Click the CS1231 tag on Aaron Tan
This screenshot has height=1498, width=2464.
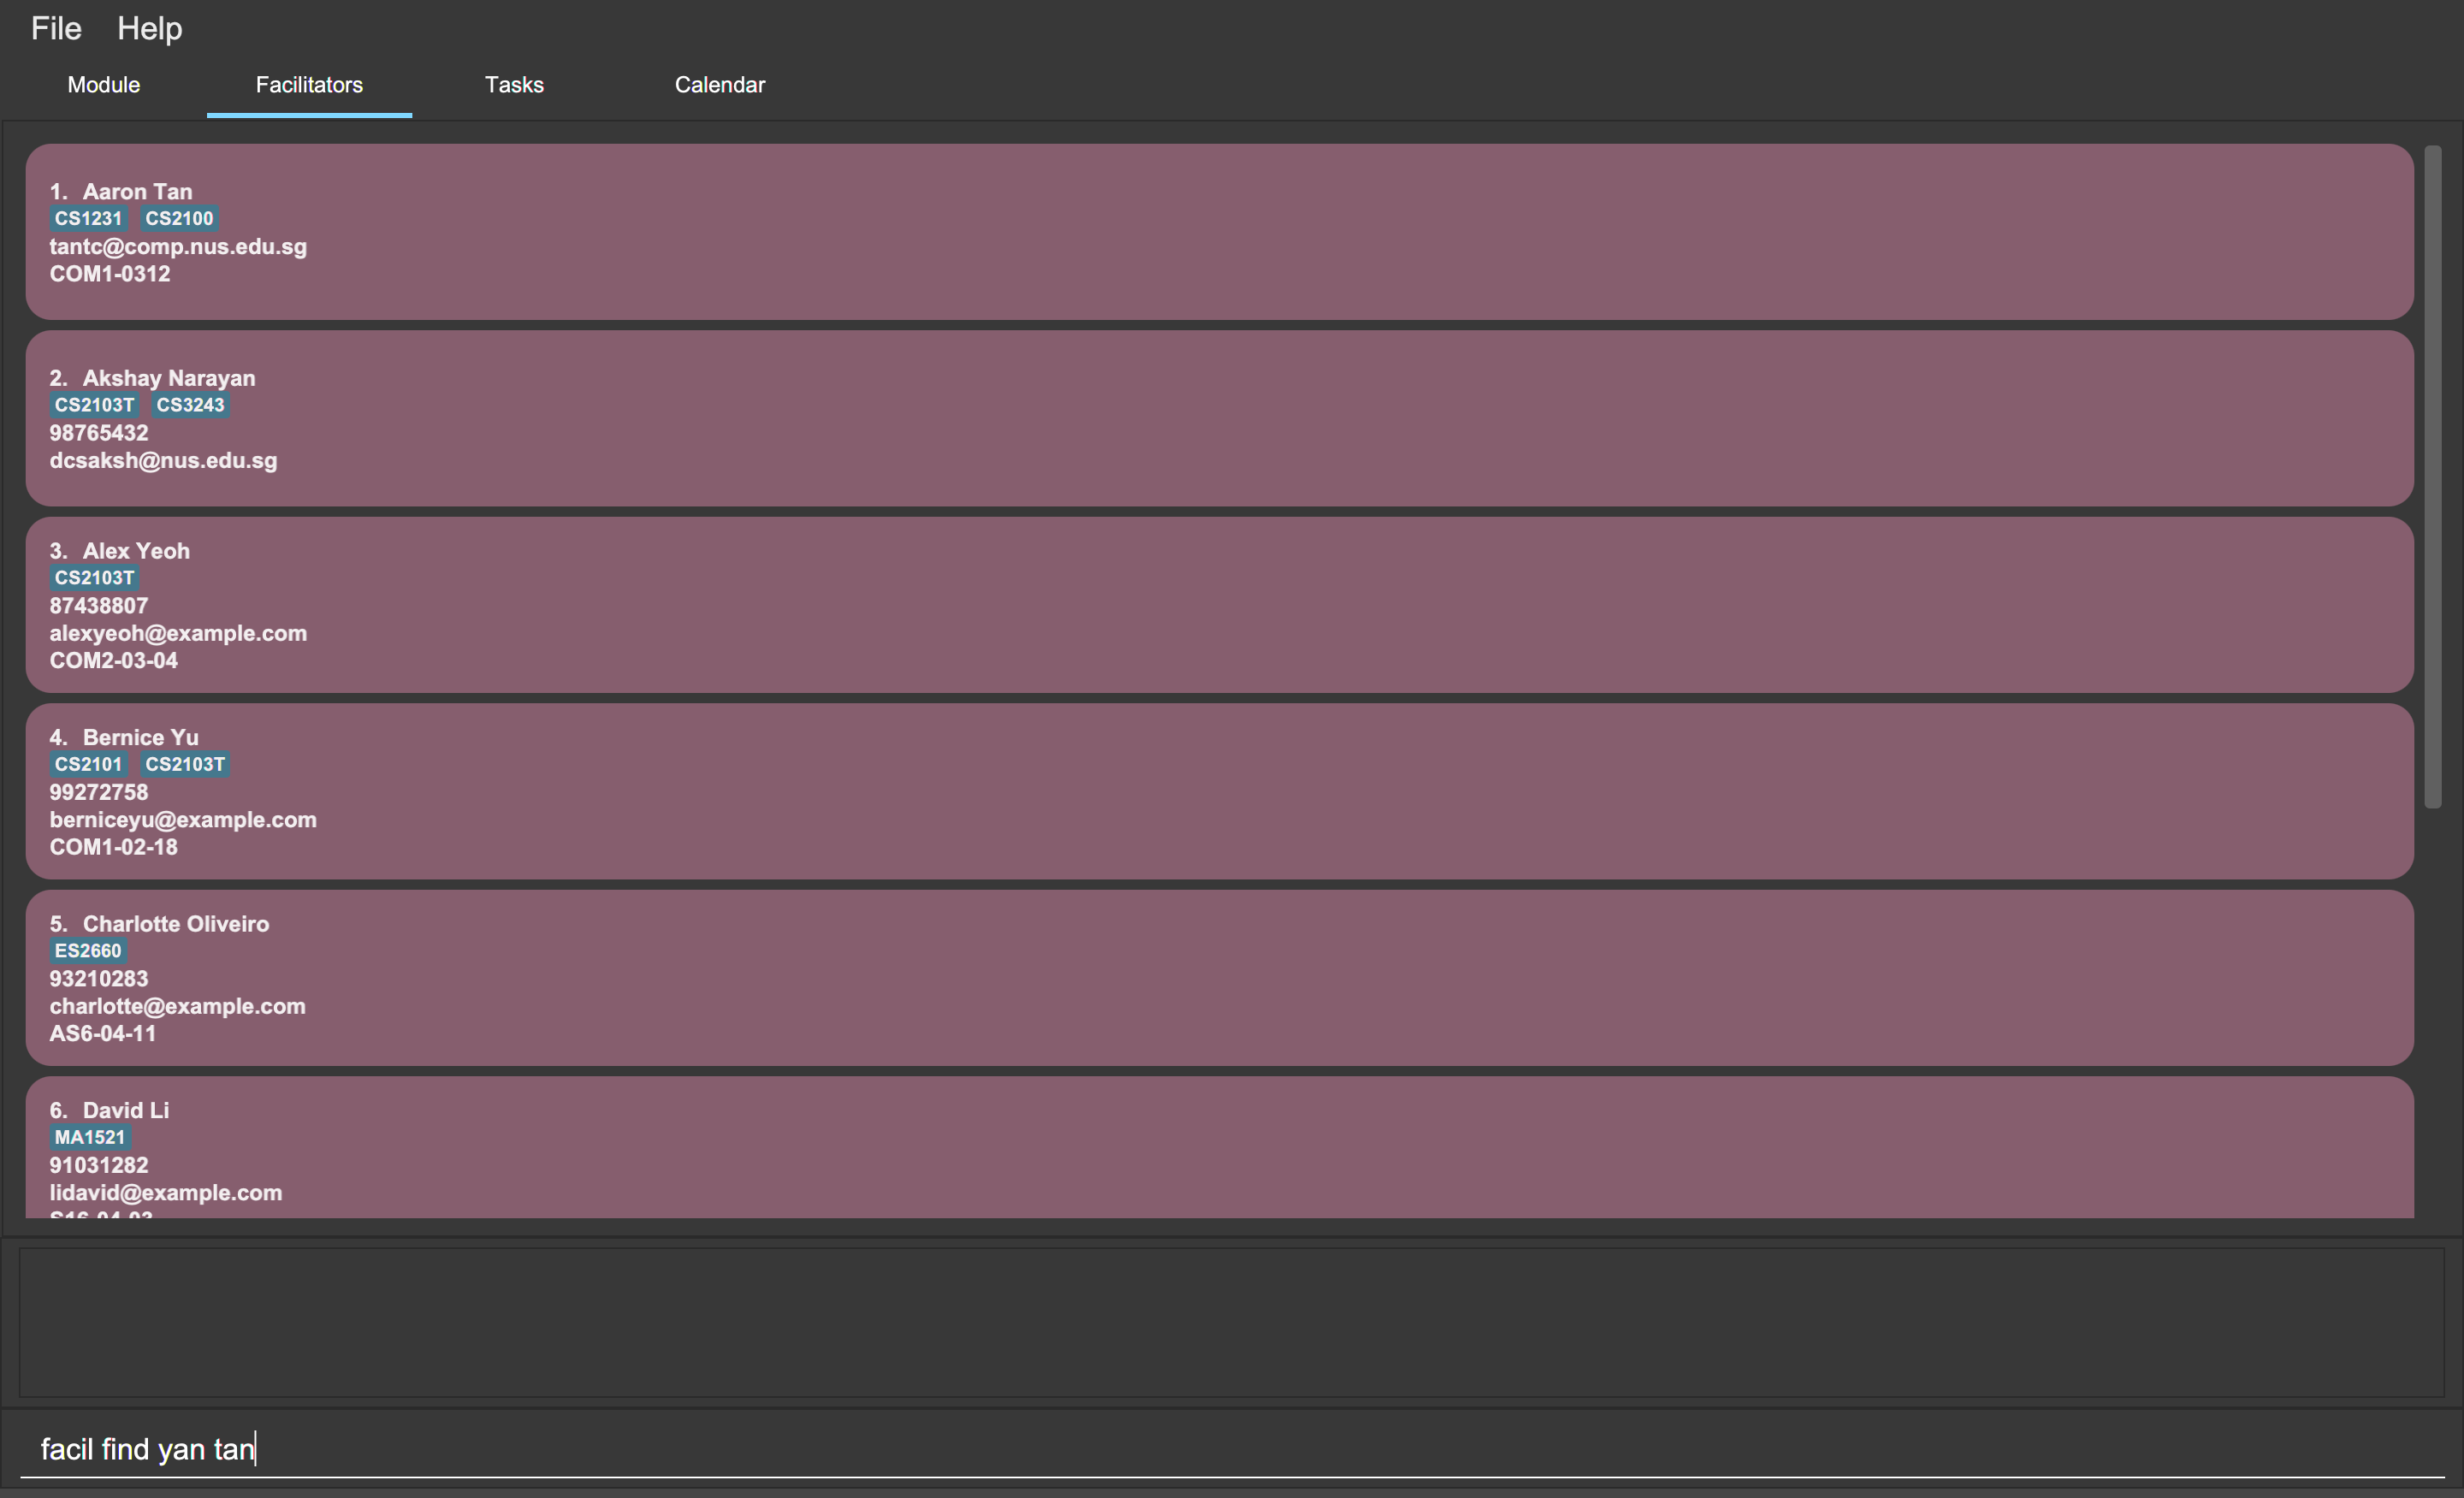88,218
